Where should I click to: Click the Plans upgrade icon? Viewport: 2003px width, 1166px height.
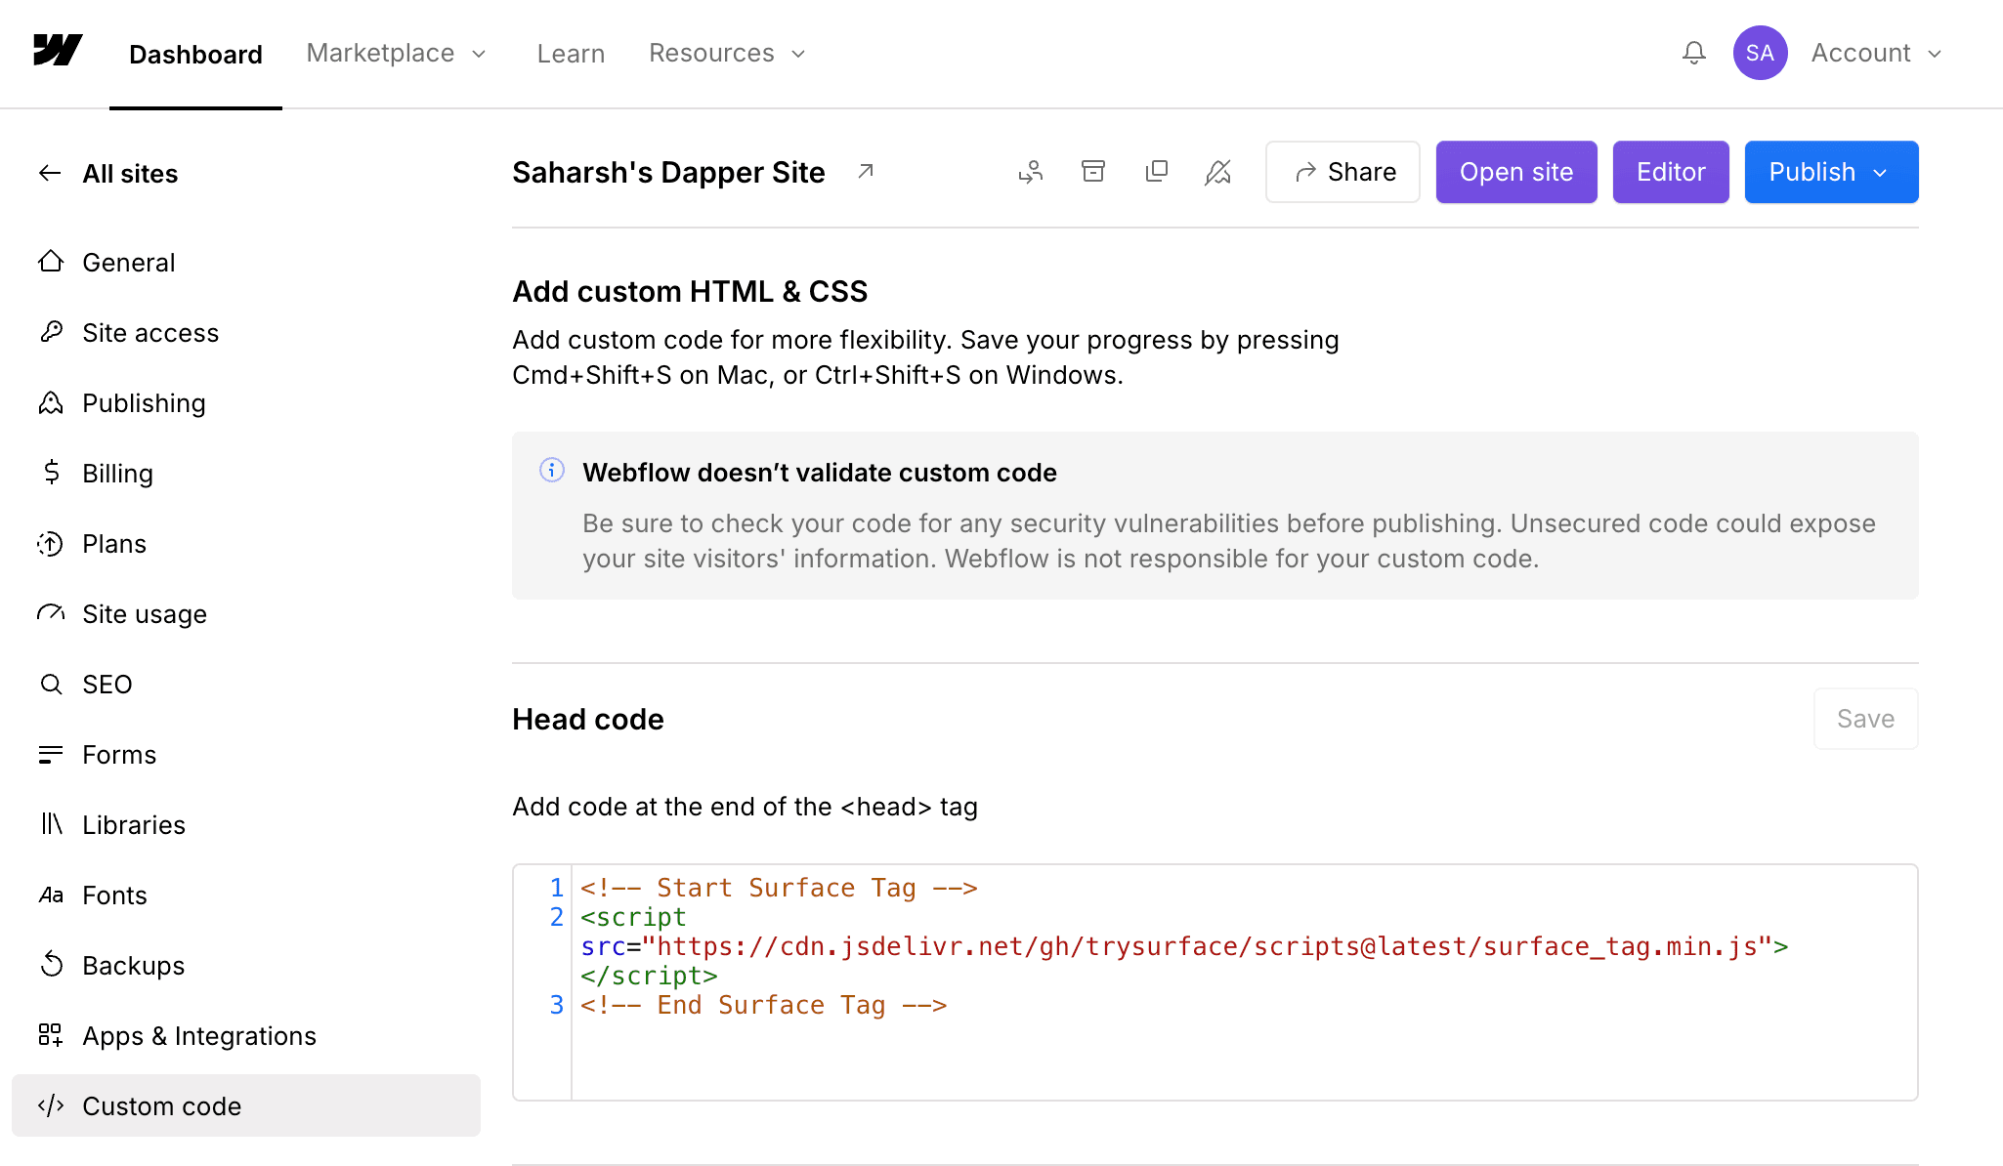pyautogui.click(x=51, y=543)
